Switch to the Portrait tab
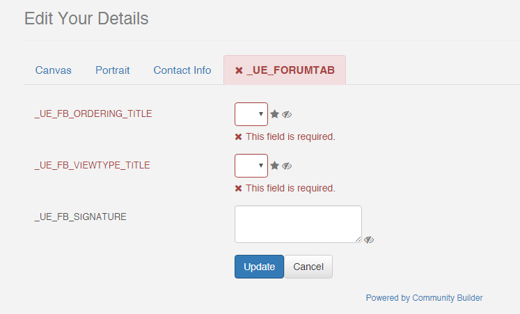Viewport: 520px width, 314px height. tap(113, 70)
